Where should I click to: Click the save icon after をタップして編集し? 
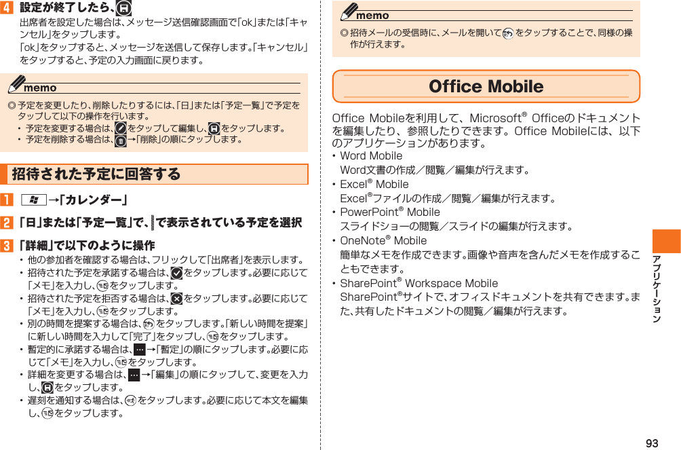[x=214, y=128]
